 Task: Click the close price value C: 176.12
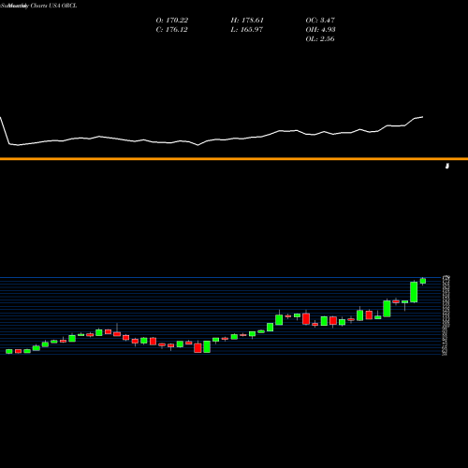coord(171,30)
